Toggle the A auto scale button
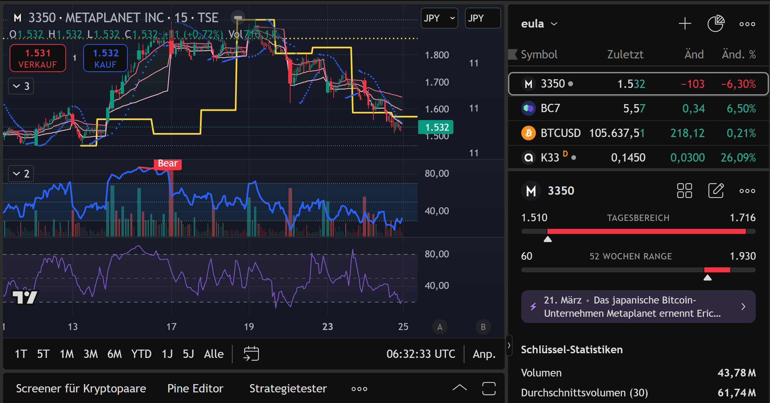 pos(440,327)
